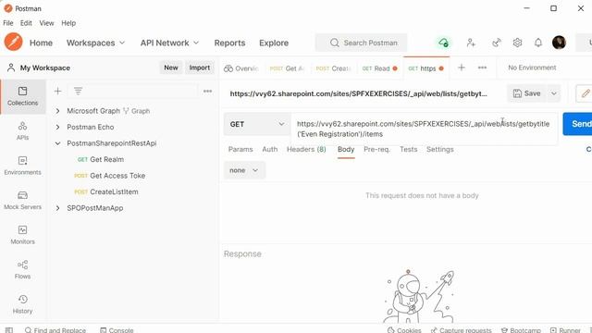Switch to the Auth tab

(269, 149)
